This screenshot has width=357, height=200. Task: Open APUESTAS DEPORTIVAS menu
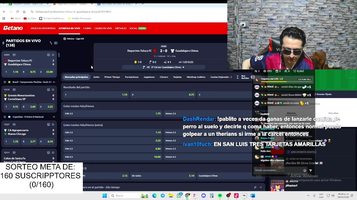43,28
